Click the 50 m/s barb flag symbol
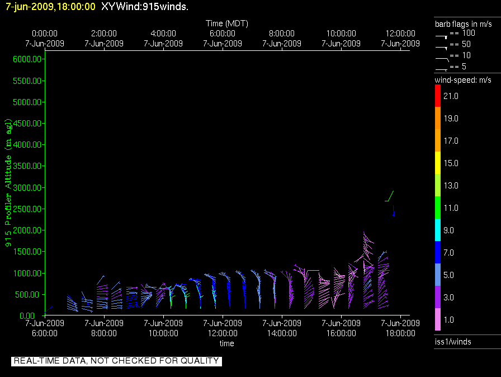501x377 pixels. 442,47
